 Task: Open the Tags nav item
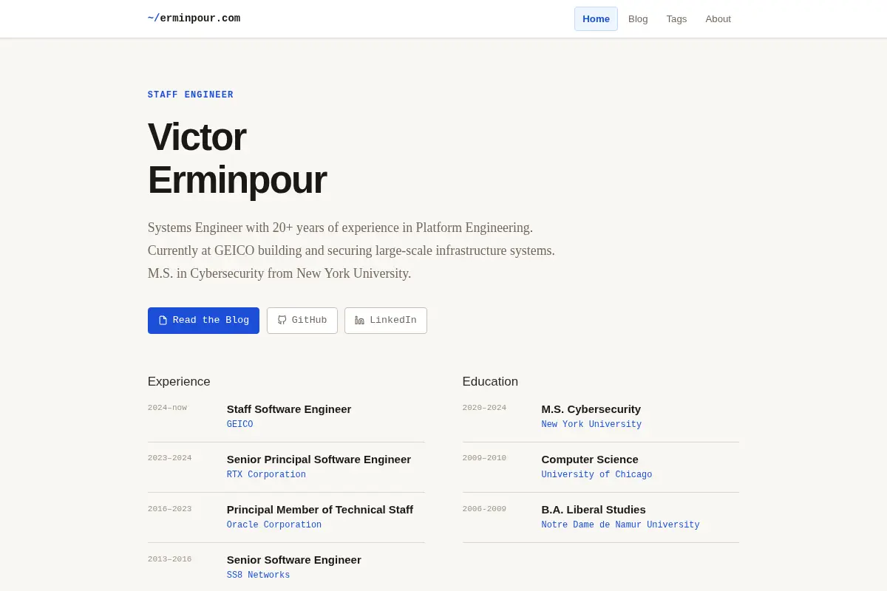[x=676, y=19]
